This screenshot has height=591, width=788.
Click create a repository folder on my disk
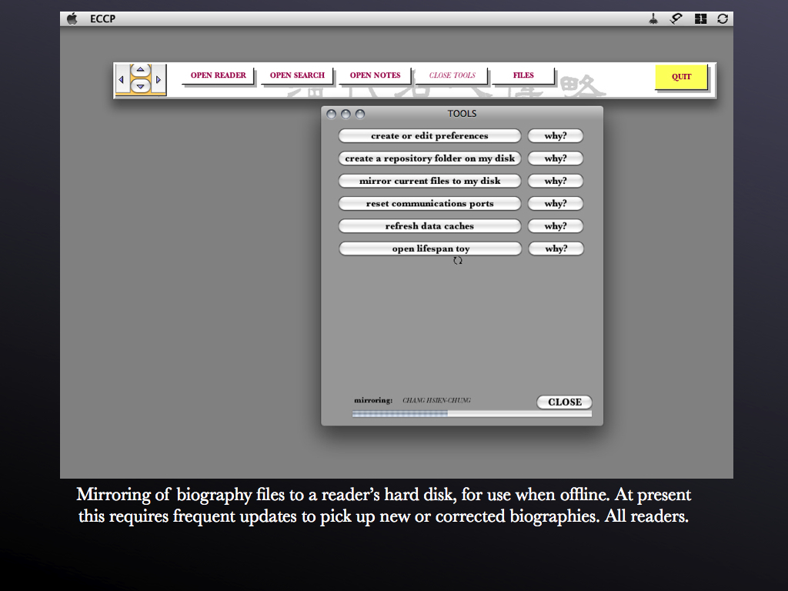[x=429, y=159]
